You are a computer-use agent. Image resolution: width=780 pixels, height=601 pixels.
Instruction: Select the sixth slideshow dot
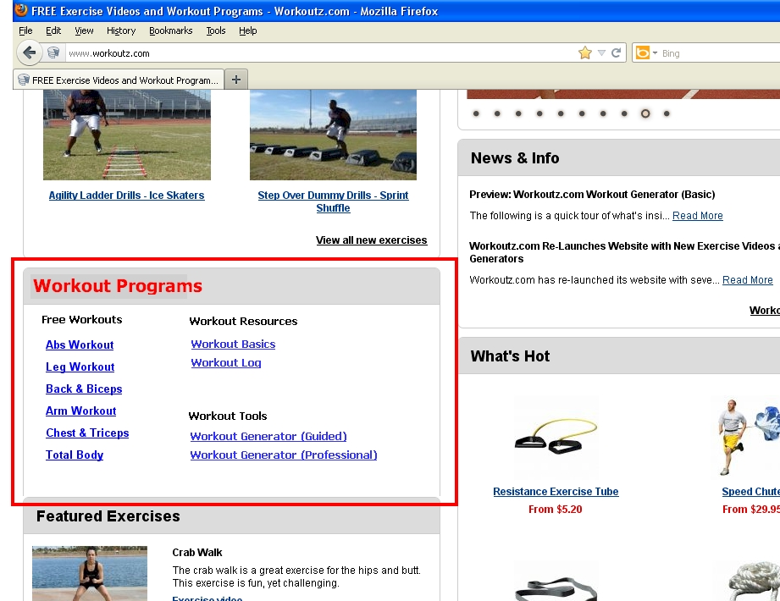582,113
